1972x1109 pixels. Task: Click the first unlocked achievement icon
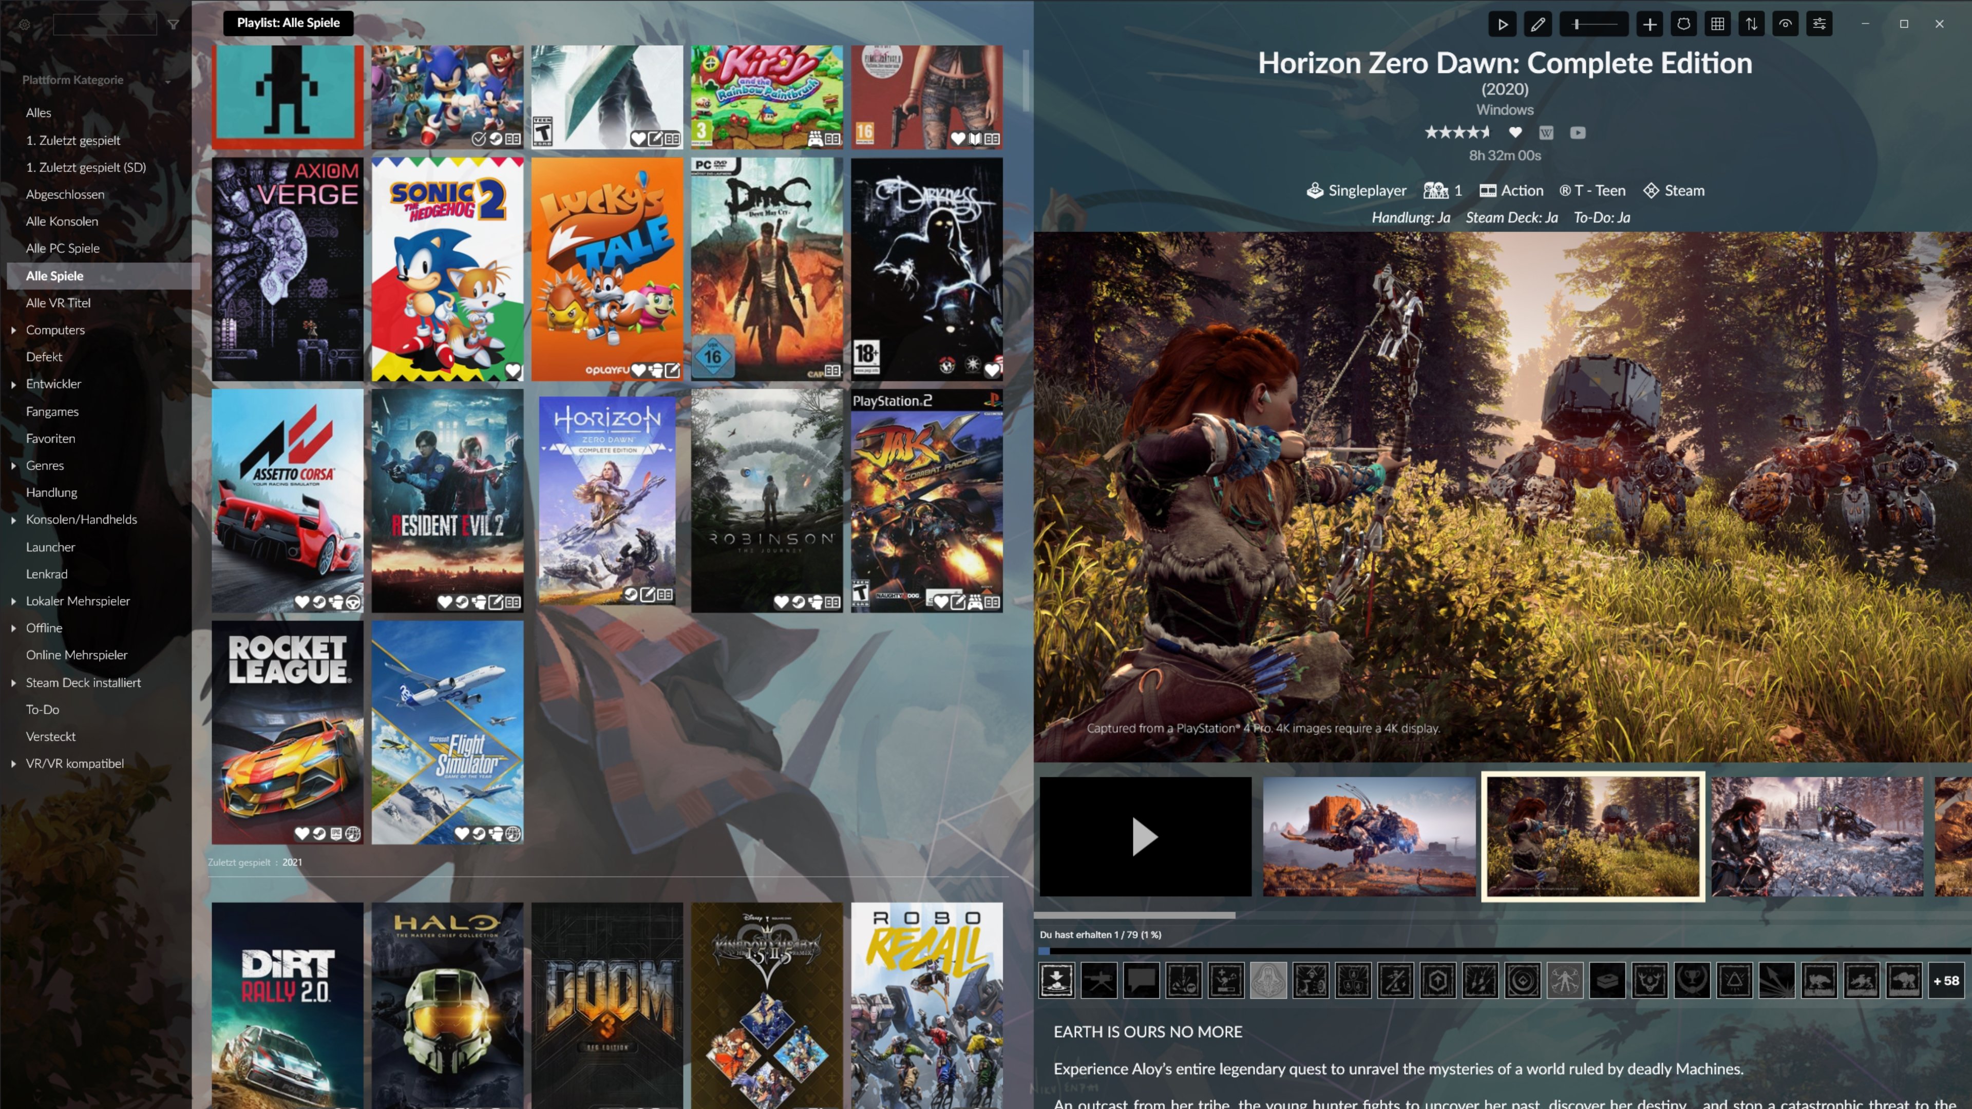click(1057, 981)
